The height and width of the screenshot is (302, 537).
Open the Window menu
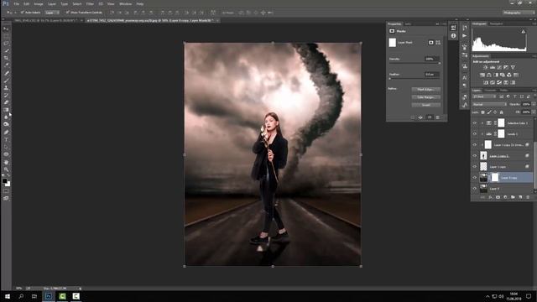pos(125,3)
